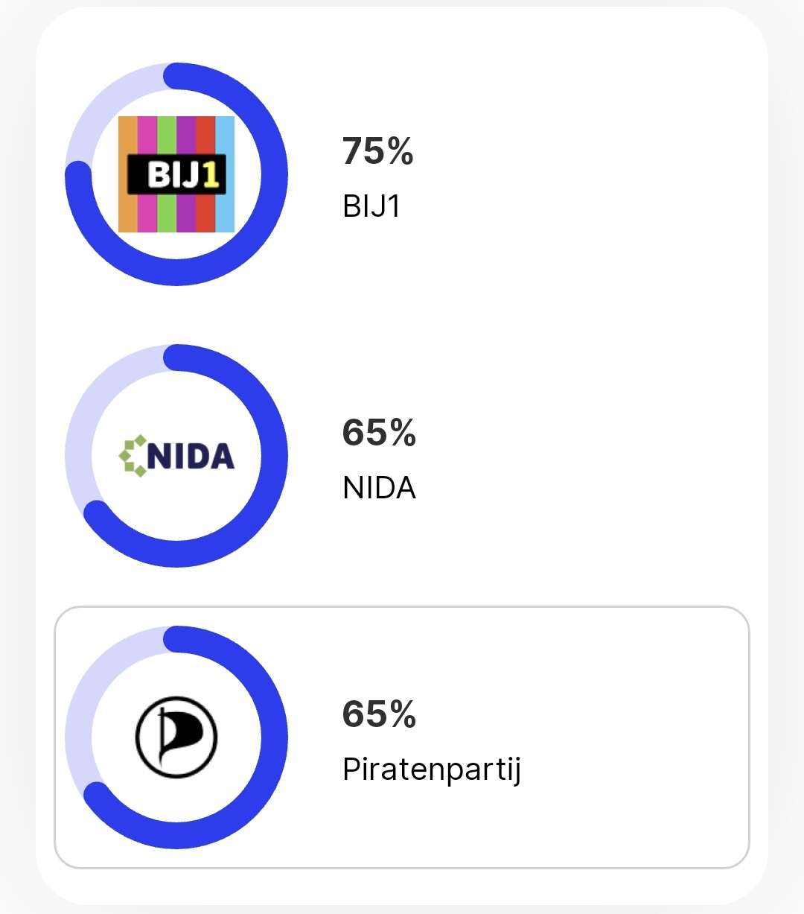Image resolution: width=804 pixels, height=914 pixels.
Task: Open the Piratenpartij party name label
Action: tap(432, 770)
